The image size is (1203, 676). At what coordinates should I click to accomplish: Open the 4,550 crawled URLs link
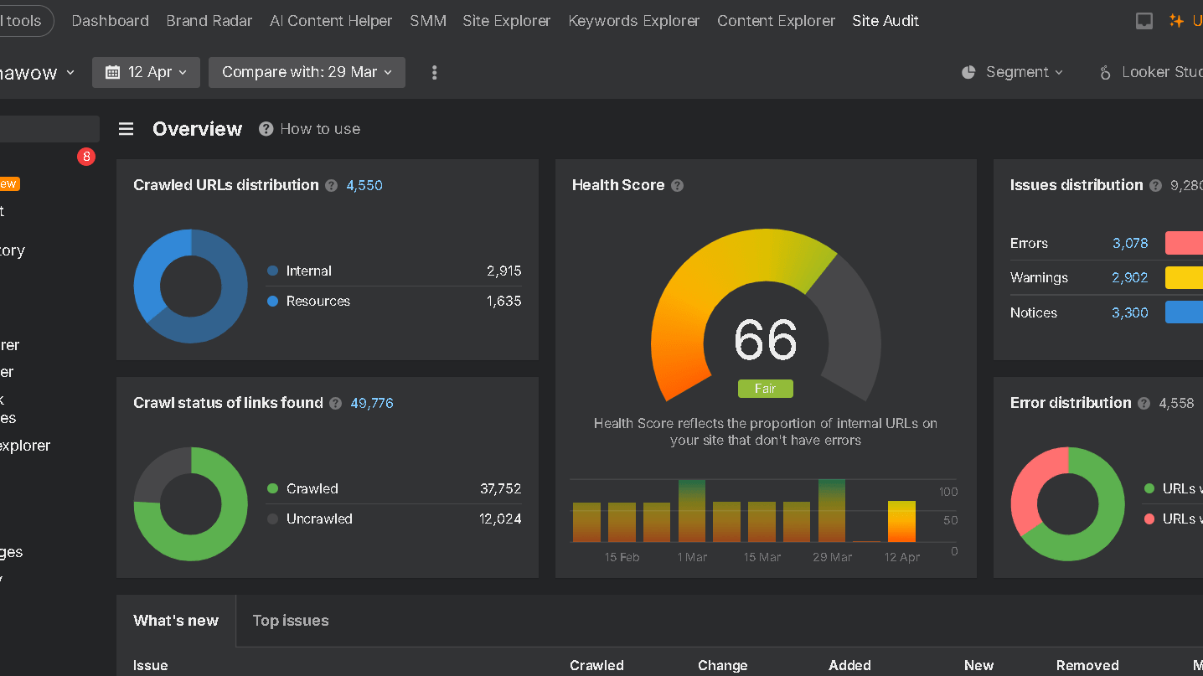(x=364, y=185)
